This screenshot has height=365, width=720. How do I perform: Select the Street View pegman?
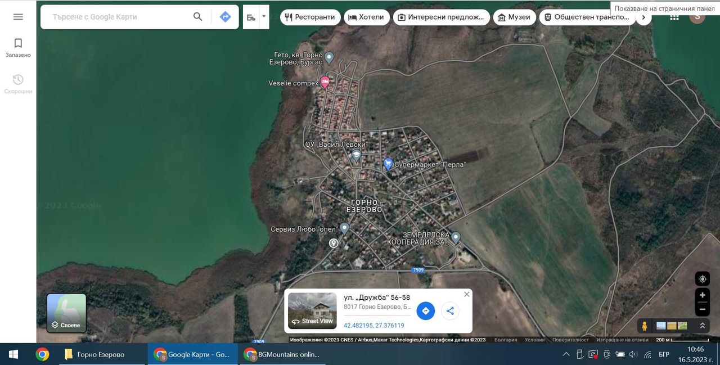tap(644, 326)
